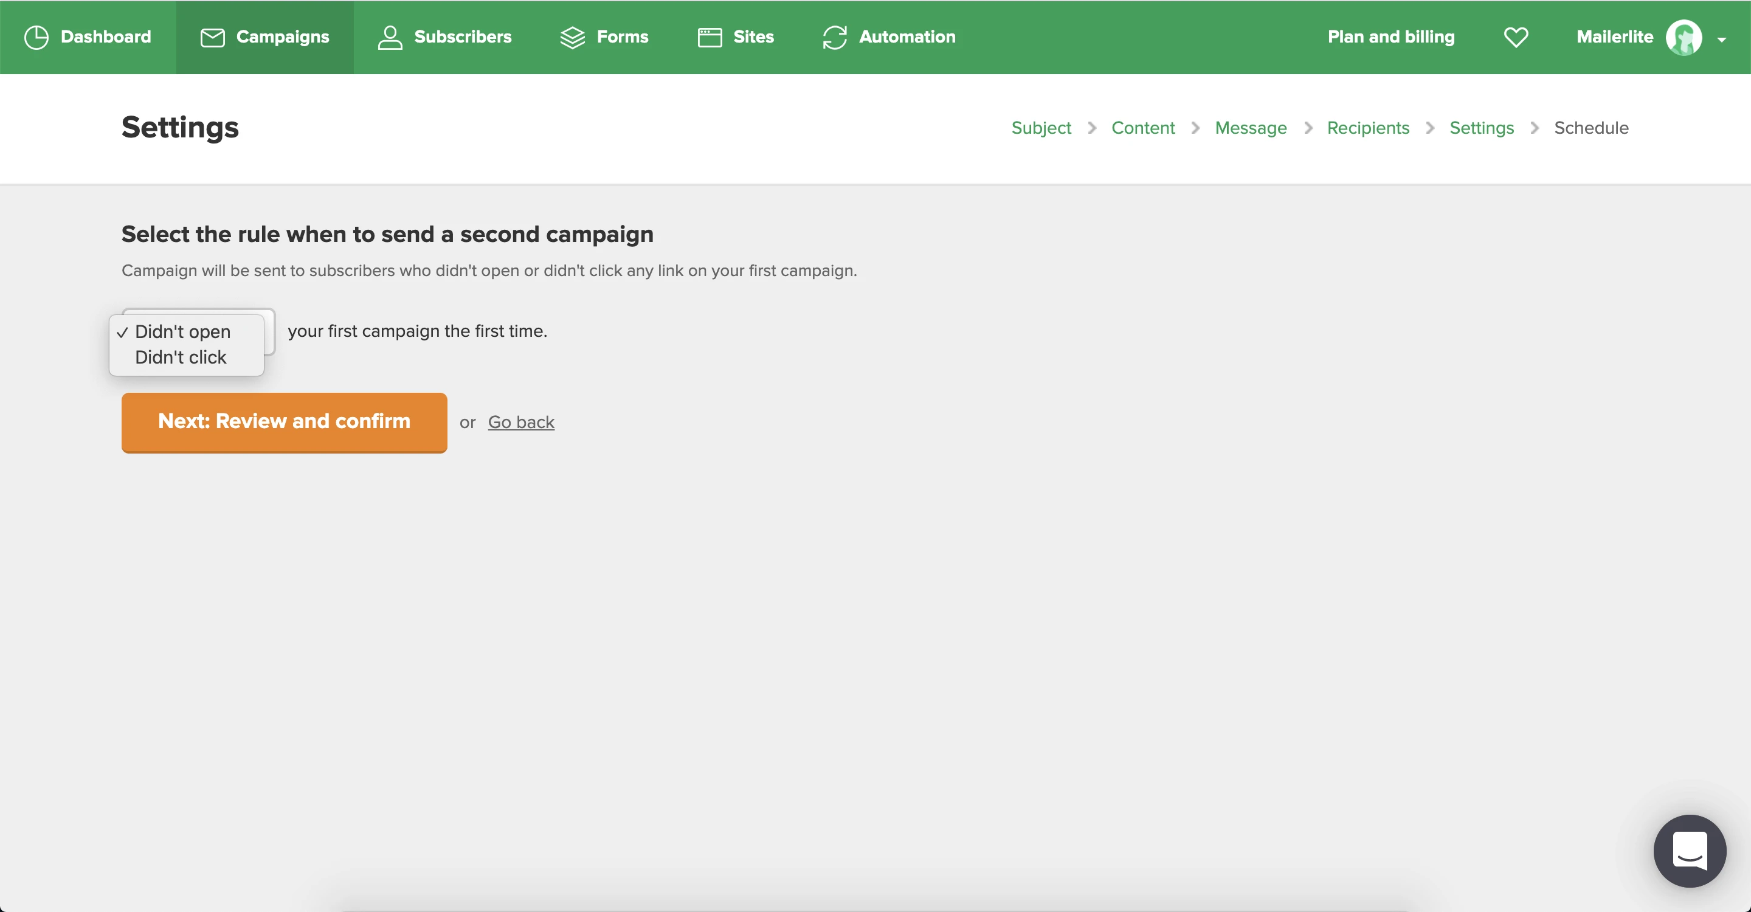Click the Campaigns envelope icon
Viewport: 1751px width, 912px height.
coord(212,37)
